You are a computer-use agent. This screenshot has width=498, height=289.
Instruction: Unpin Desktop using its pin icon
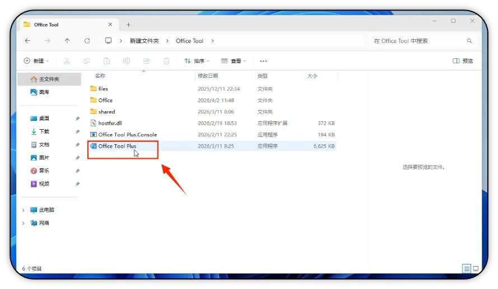77,119
